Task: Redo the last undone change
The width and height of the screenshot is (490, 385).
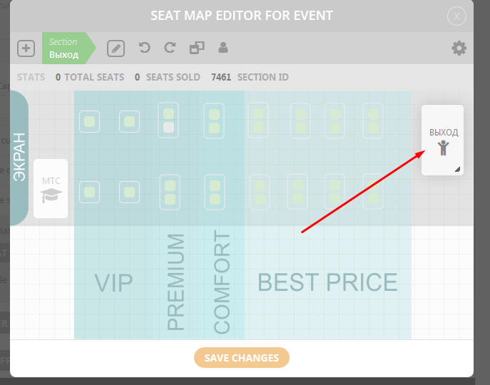Action: tap(170, 48)
